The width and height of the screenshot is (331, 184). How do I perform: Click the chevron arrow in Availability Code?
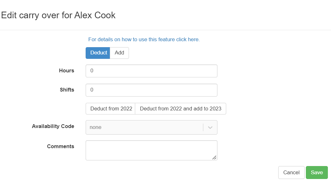pyautogui.click(x=210, y=127)
